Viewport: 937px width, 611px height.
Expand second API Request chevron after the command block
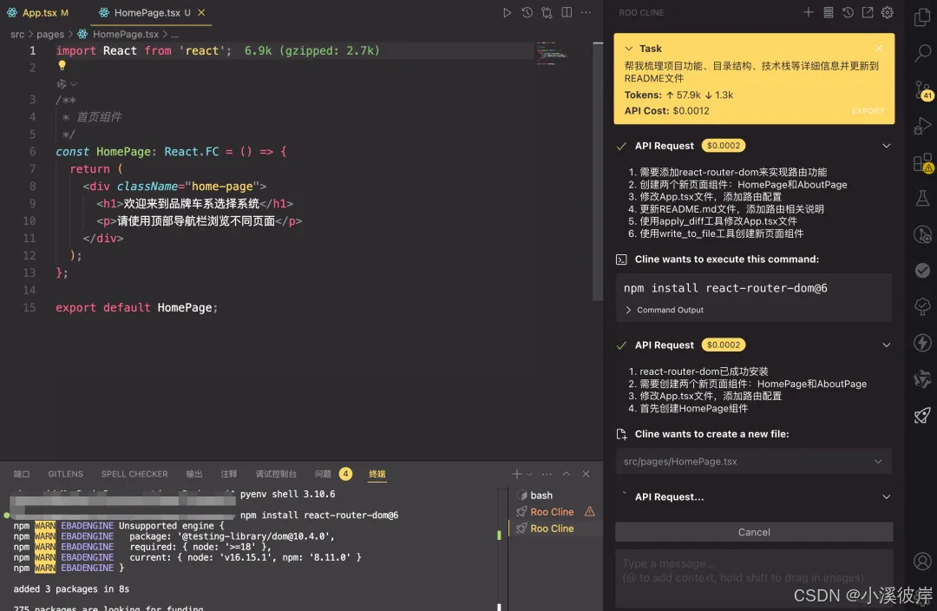886,345
